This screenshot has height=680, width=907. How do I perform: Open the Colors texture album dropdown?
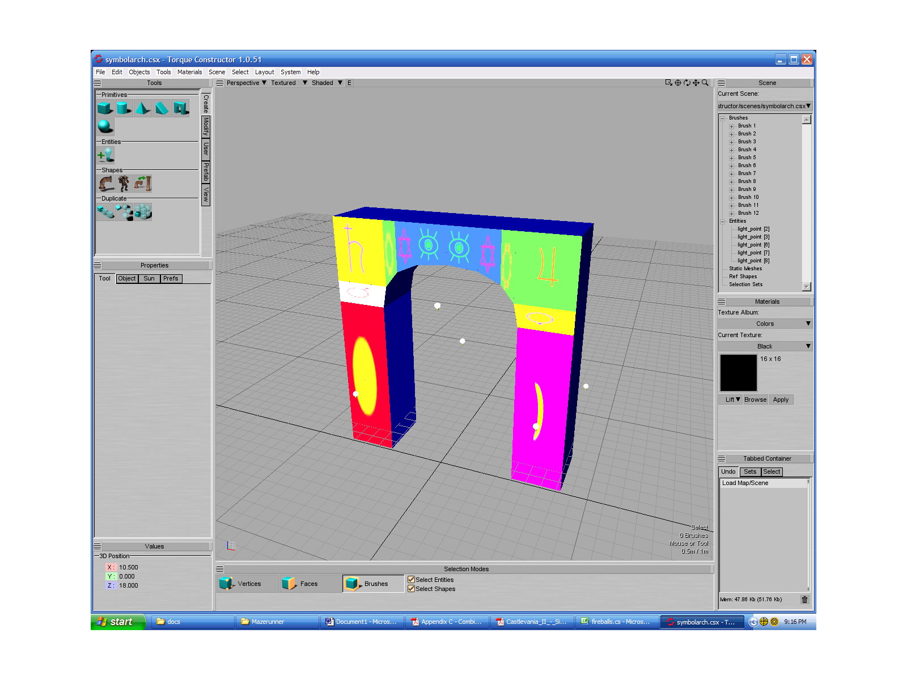click(x=765, y=324)
